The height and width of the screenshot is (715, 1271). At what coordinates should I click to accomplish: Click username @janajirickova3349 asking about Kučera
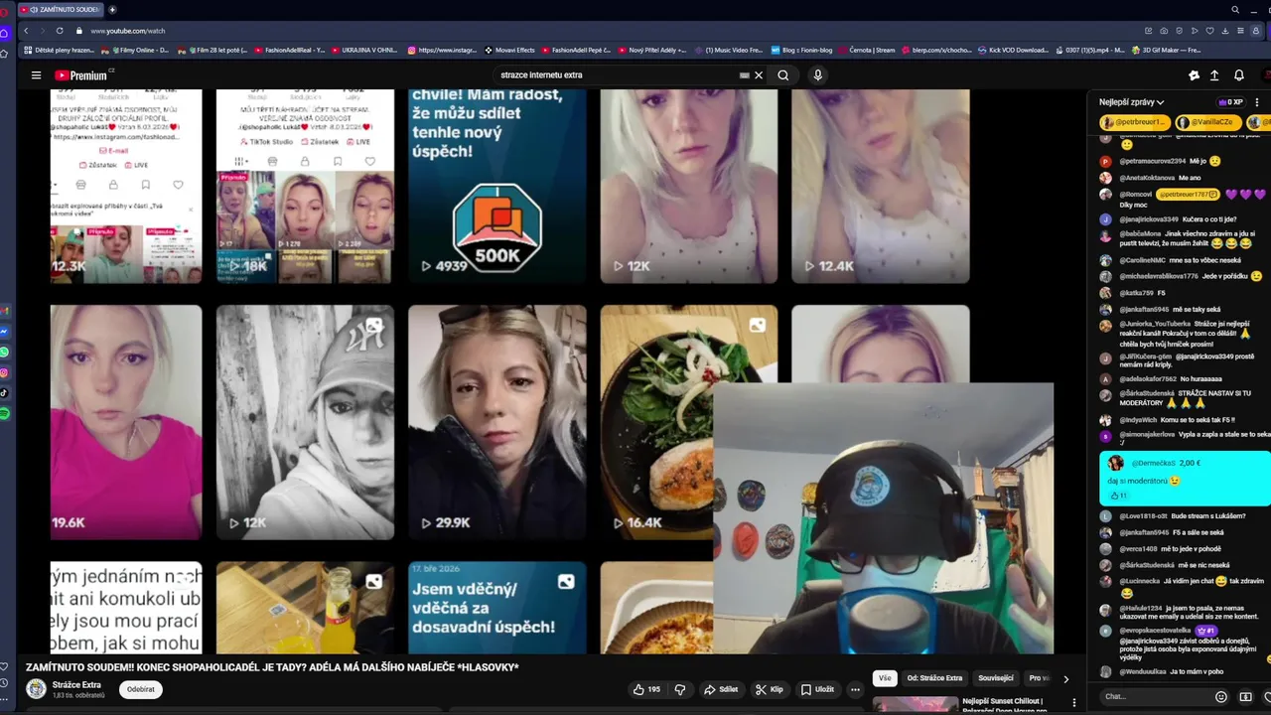[x=1149, y=219]
